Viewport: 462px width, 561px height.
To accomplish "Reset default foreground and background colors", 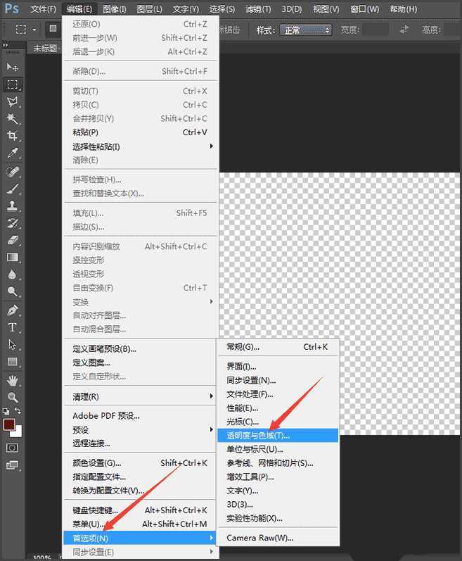I will [6, 412].
